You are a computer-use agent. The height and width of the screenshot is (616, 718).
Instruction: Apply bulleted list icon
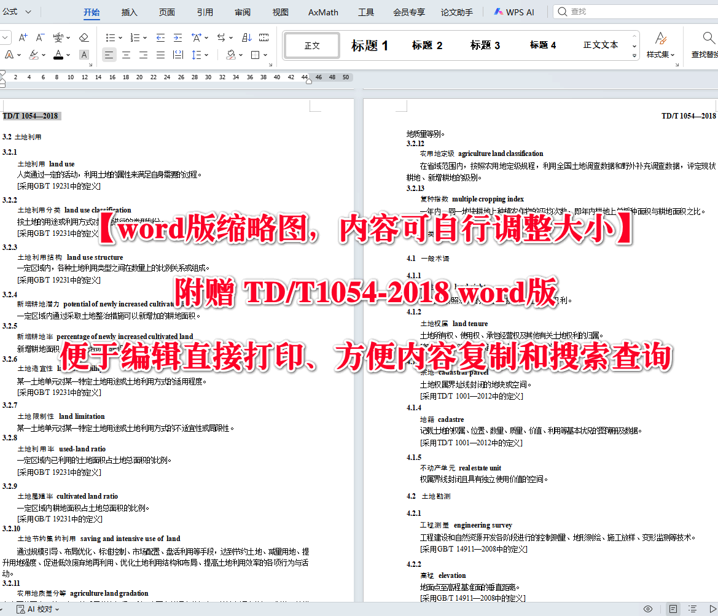click(x=111, y=37)
